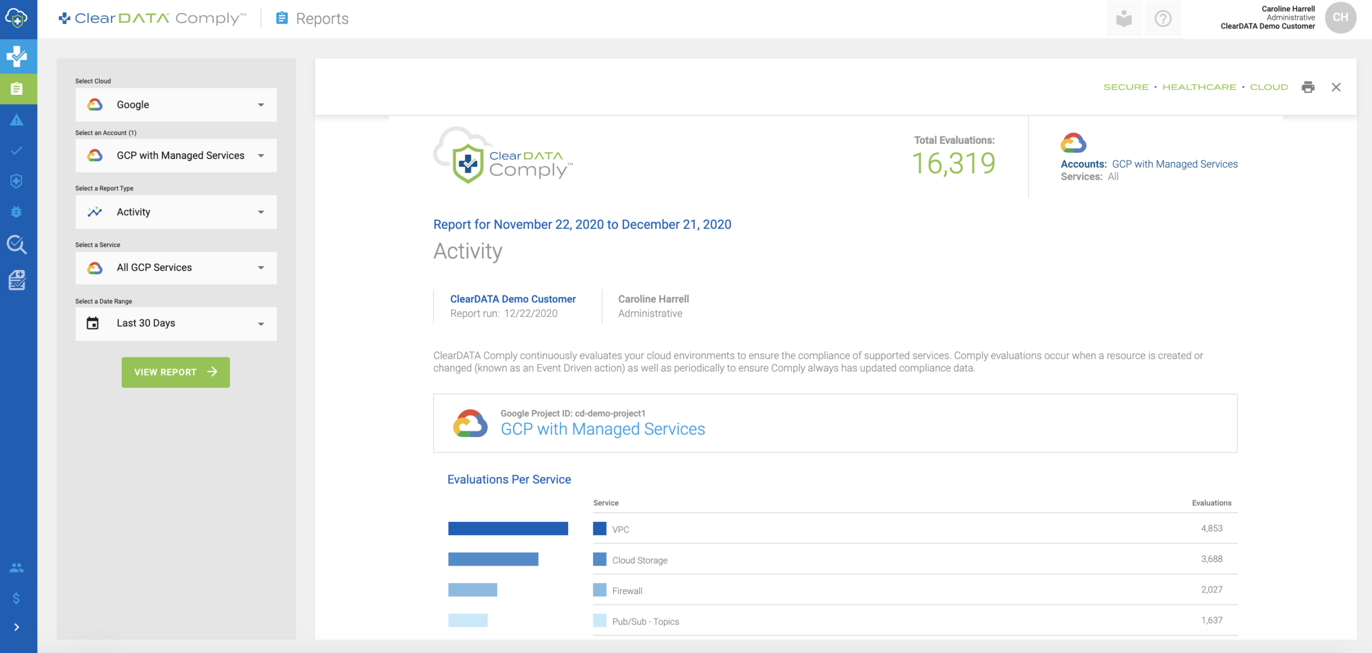This screenshot has width=1372, height=653.
Task: Close the report with the X icon
Action: pyautogui.click(x=1336, y=87)
